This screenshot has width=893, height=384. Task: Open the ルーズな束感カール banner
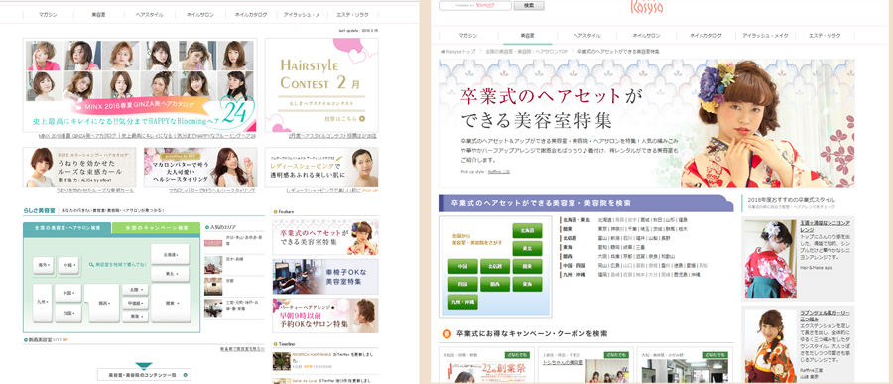[79, 167]
